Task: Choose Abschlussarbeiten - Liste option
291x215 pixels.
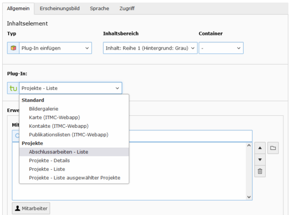Action: [x=74, y=152]
